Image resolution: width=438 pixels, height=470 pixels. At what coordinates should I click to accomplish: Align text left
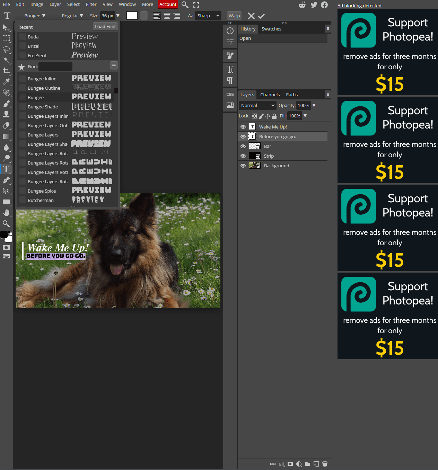pyautogui.click(x=157, y=16)
